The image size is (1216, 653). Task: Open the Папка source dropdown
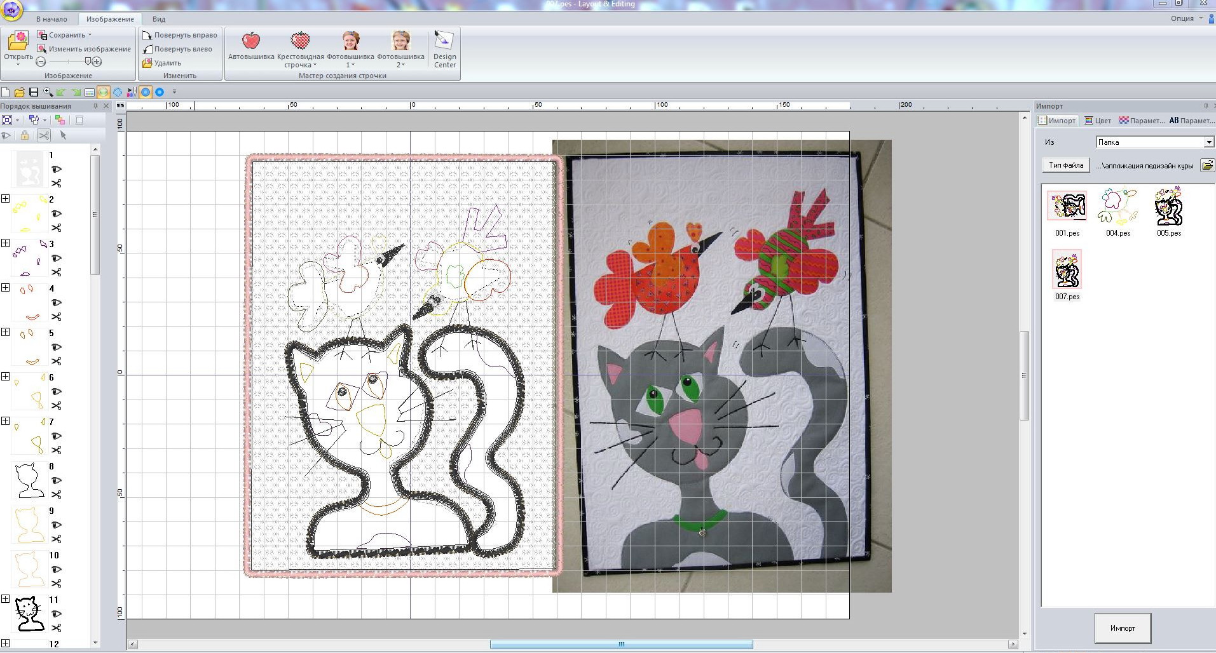pos(1208,142)
